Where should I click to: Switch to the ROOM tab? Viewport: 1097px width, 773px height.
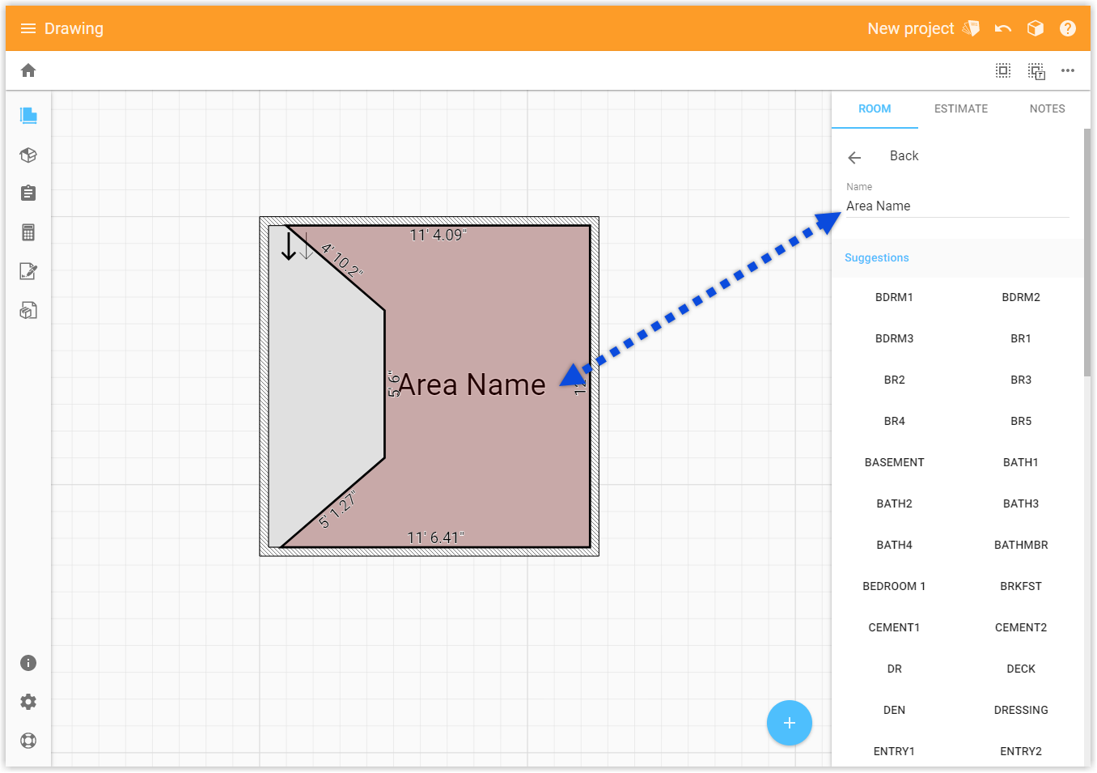(875, 108)
